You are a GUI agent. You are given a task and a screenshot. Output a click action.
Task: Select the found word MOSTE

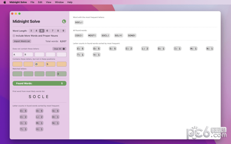click(92, 35)
